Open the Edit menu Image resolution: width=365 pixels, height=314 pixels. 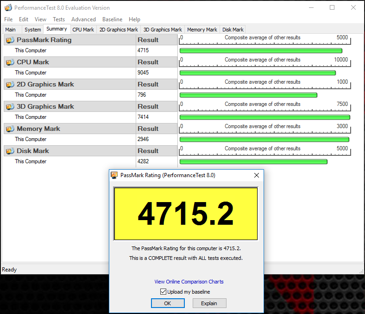click(x=24, y=19)
